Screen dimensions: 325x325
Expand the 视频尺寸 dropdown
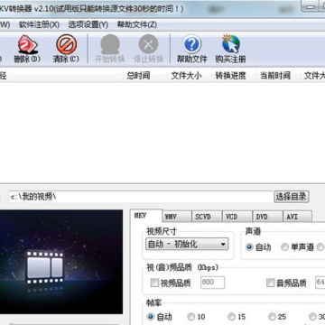click(x=187, y=244)
